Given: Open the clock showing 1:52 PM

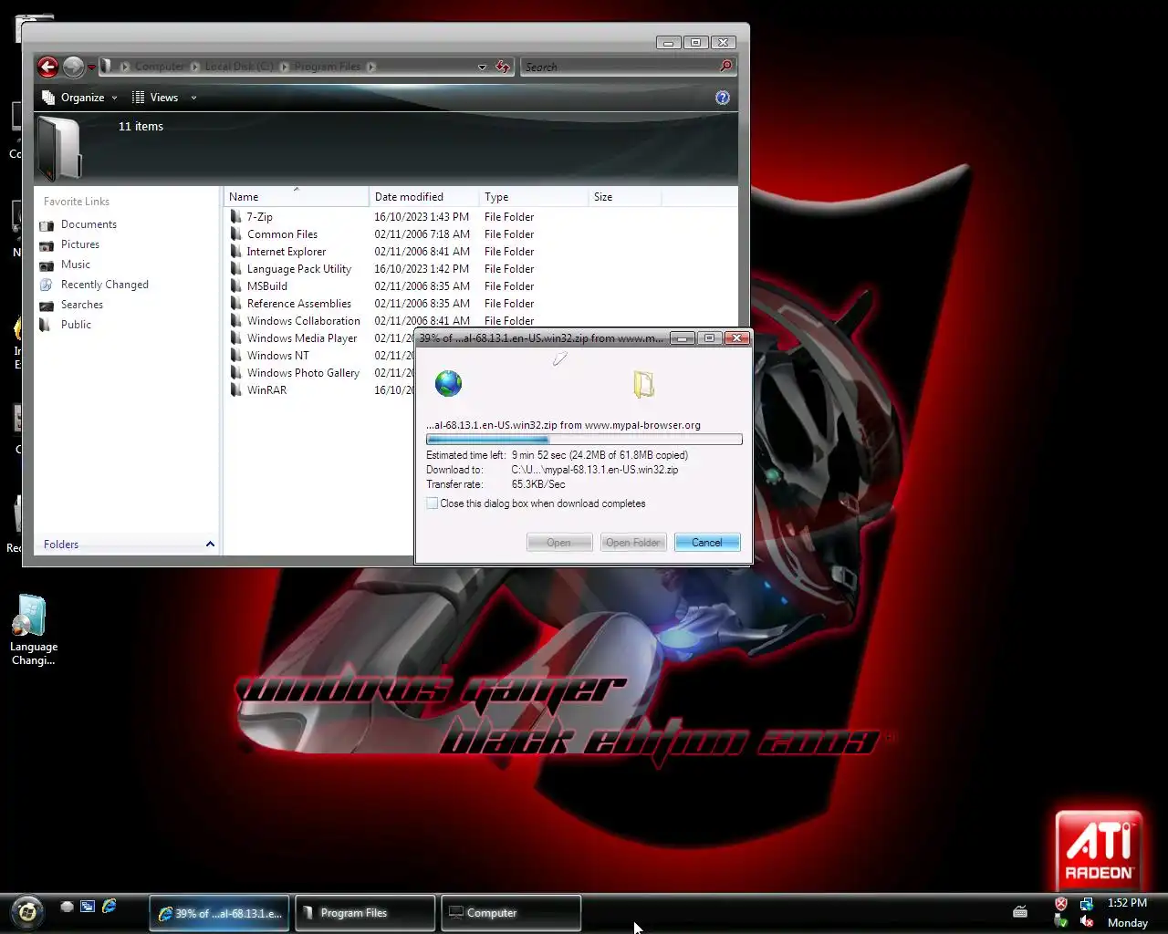Looking at the screenshot, I should 1127,903.
